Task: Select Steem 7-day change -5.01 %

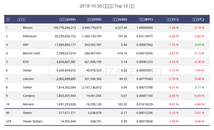Action: pos(199,113)
